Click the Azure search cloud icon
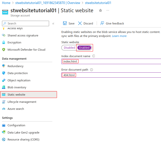Image resolution: width=161 pixels, height=142 pixels. (4, 109)
